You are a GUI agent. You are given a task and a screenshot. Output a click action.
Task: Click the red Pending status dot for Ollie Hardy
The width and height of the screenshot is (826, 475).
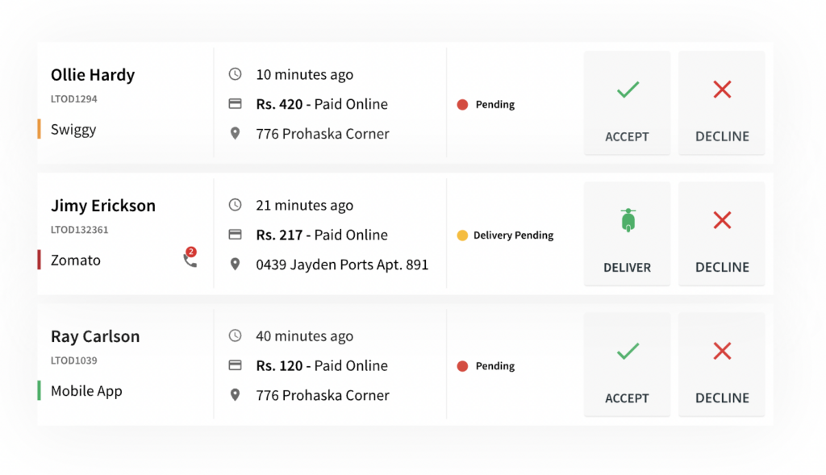(x=462, y=104)
